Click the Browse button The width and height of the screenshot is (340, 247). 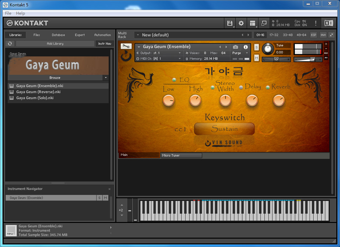point(55,77)
